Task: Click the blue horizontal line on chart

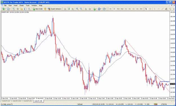Action: pos(165,81)
